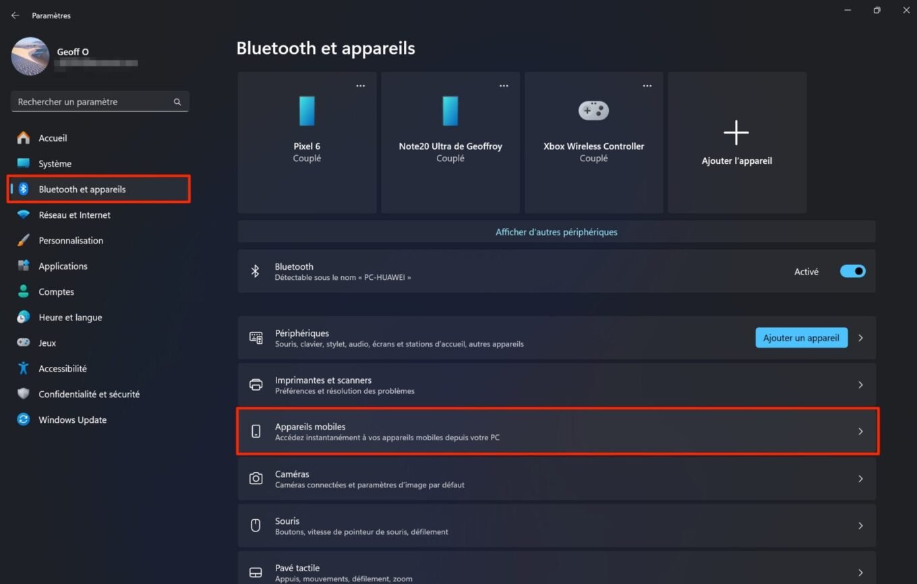Click the Note20 Ultra de Geoffroy name text

tap(450, 146)
